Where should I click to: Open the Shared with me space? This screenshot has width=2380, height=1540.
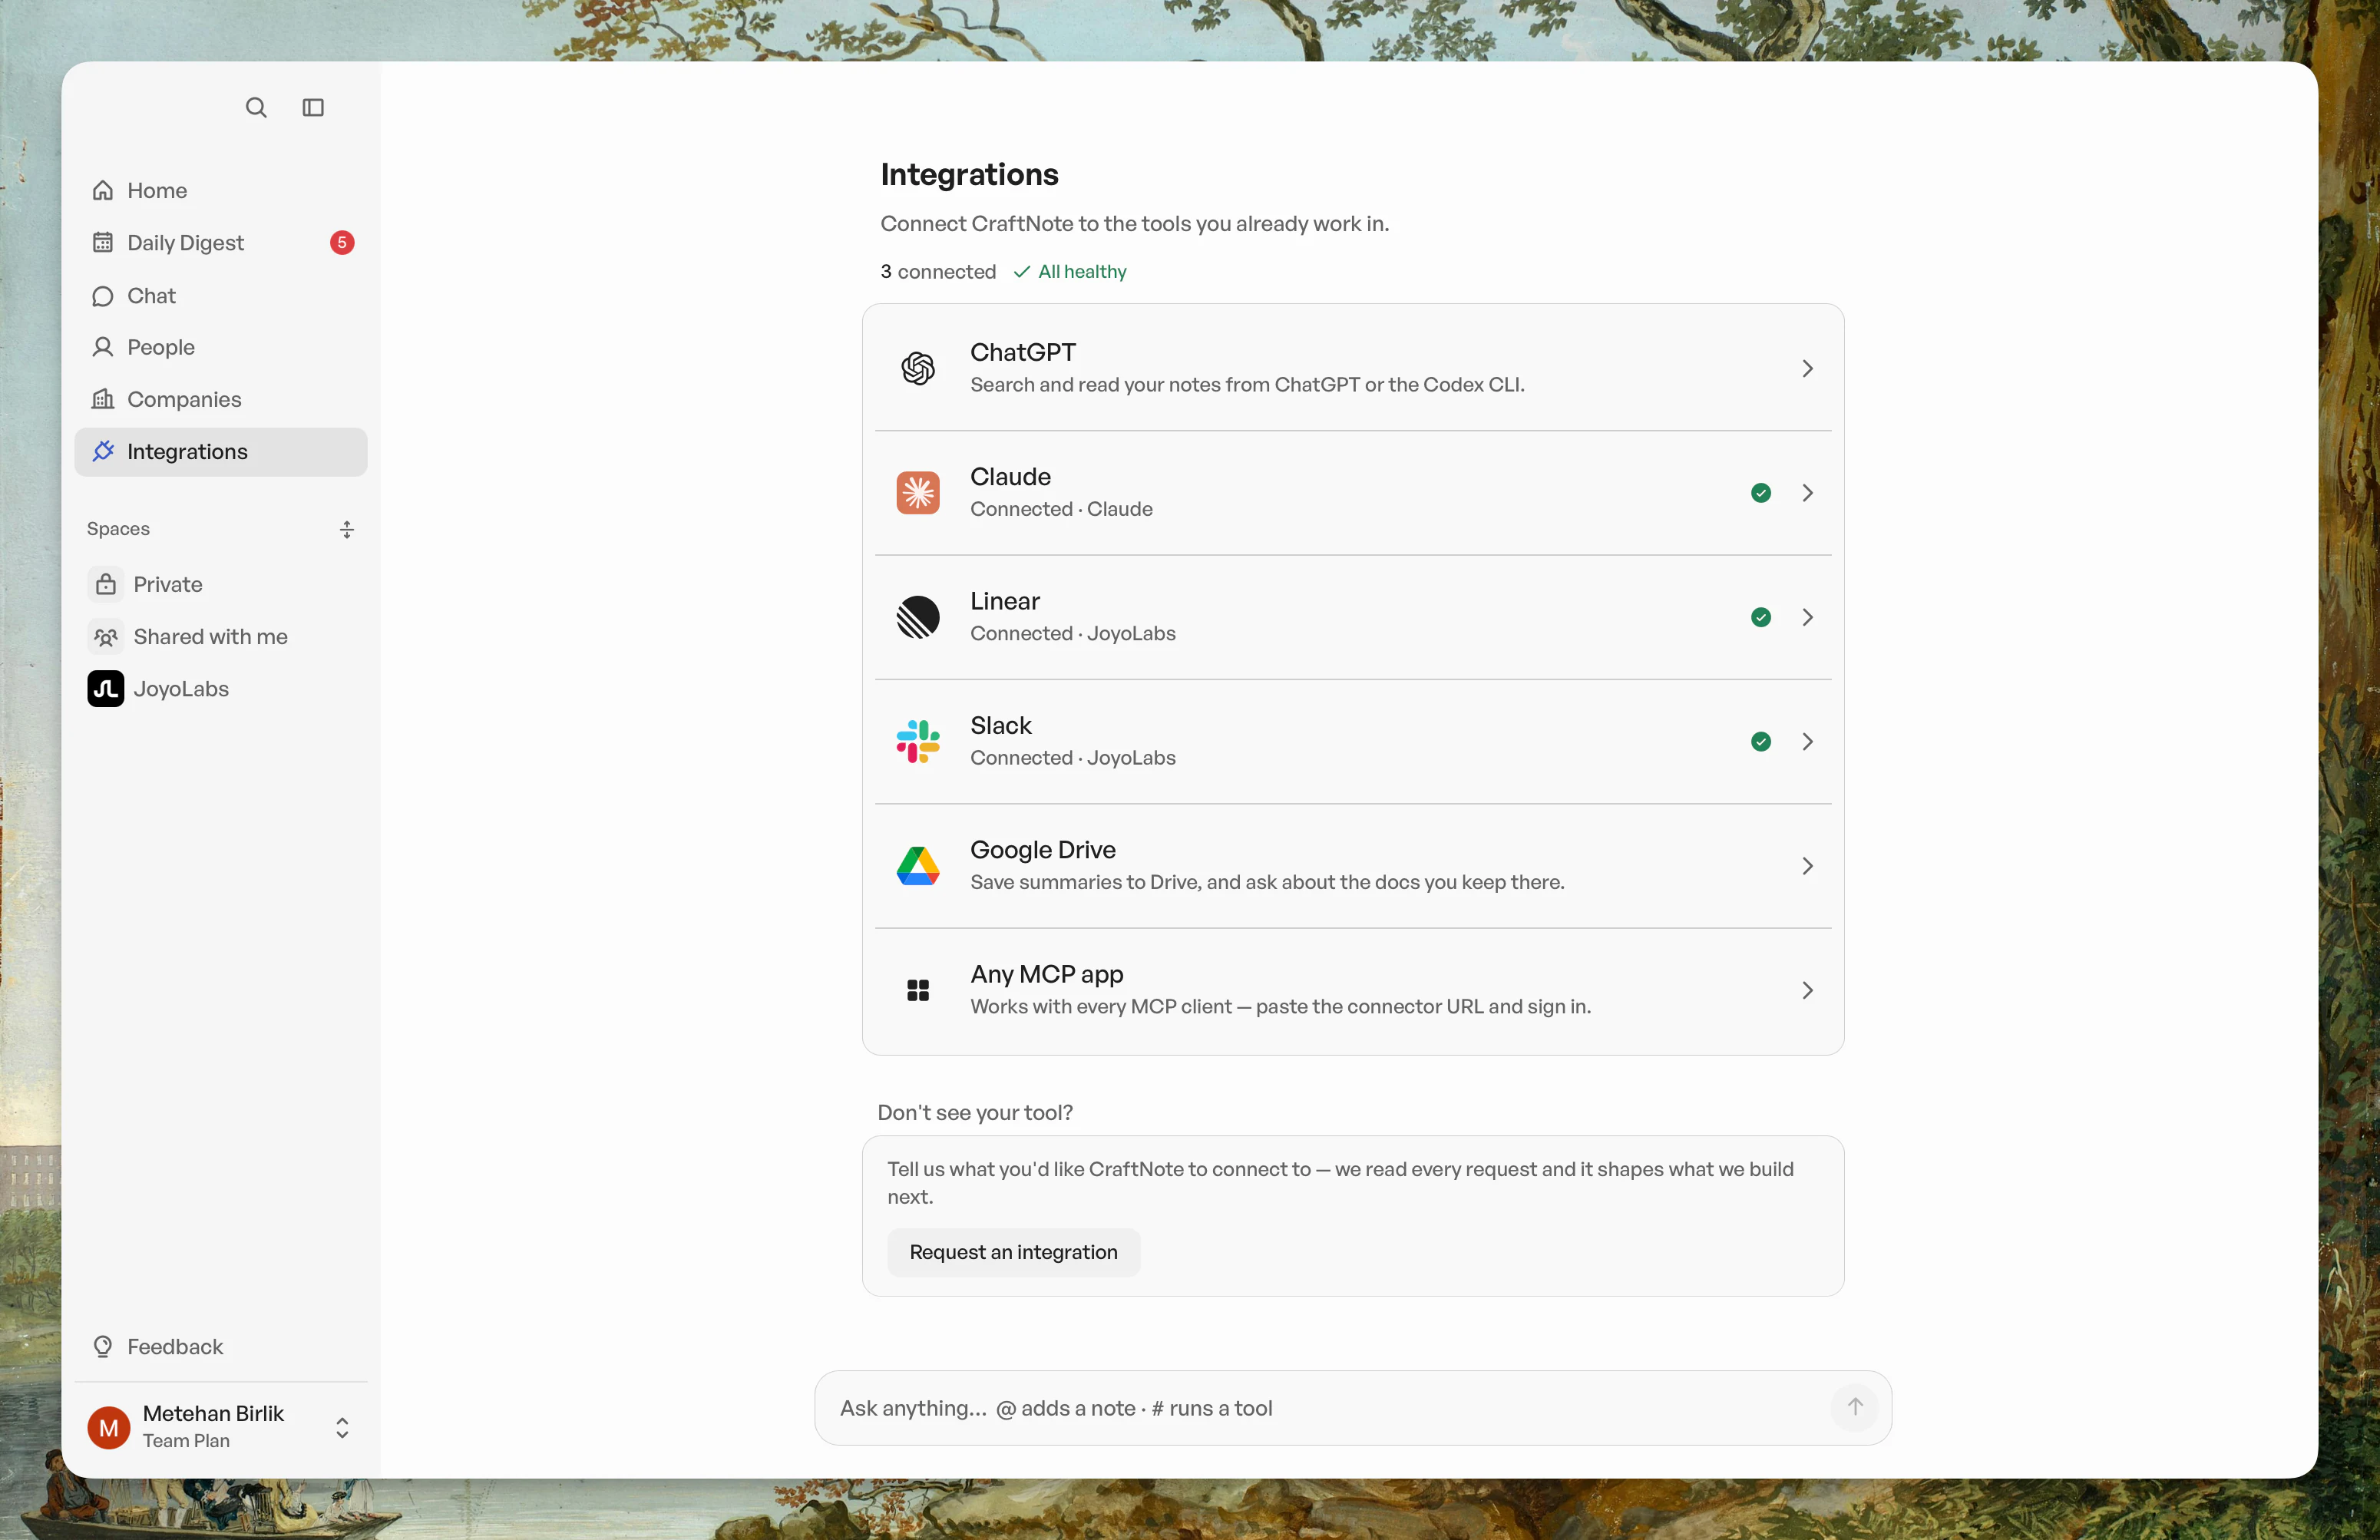pos(221,636)
